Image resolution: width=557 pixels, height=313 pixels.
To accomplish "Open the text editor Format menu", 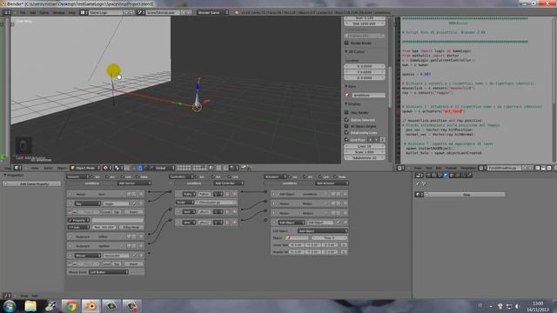I will 451,168.
